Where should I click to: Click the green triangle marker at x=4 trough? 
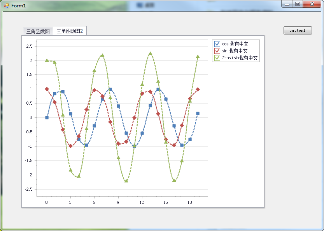point(79,176)
